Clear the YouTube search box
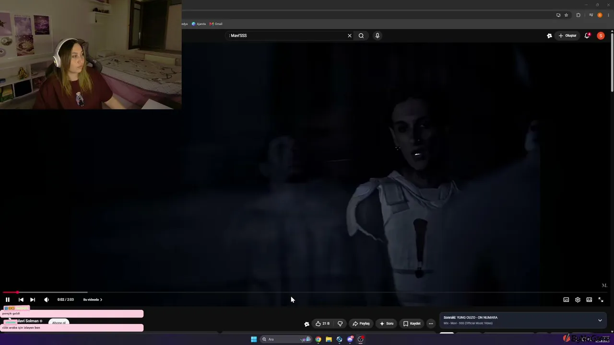 tap(350, 35)
